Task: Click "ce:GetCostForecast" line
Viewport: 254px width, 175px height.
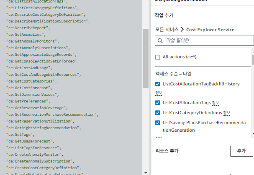Action: click(x=29, y=88)
